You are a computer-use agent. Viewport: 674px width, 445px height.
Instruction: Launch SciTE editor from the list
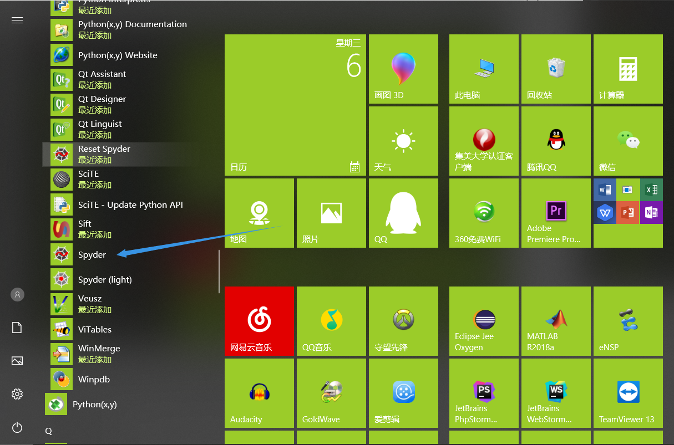(x=129, y=179)
